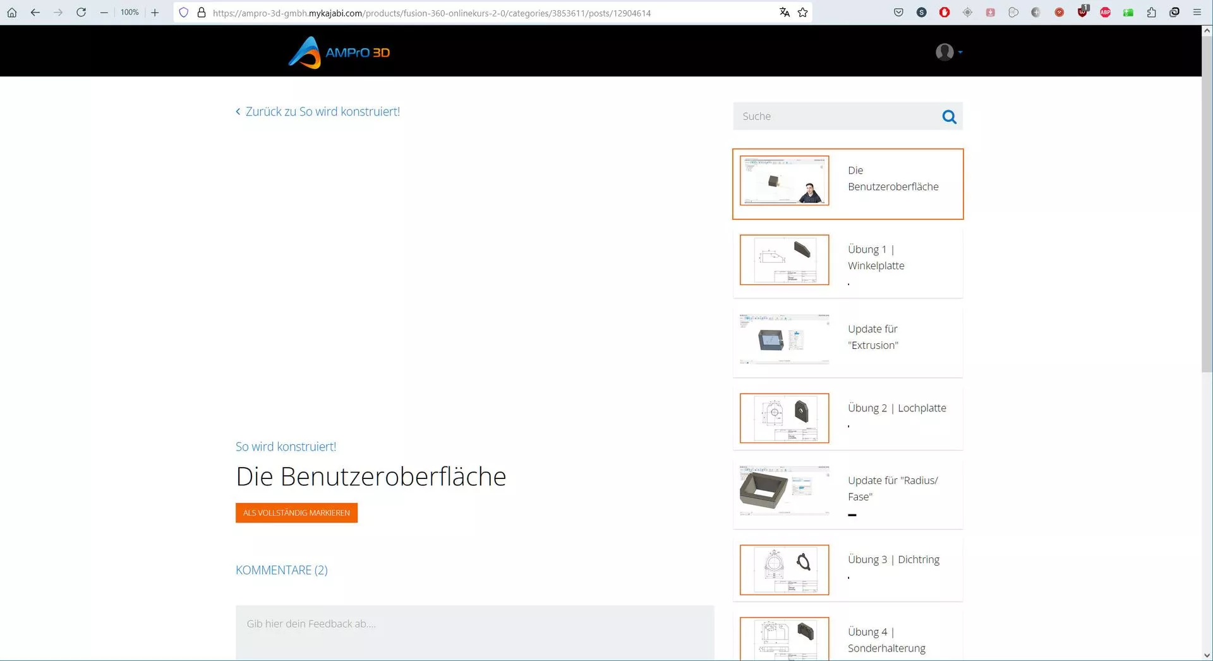Zoom in with the plus button
The image size is (1213, 661).
[155, 13]
